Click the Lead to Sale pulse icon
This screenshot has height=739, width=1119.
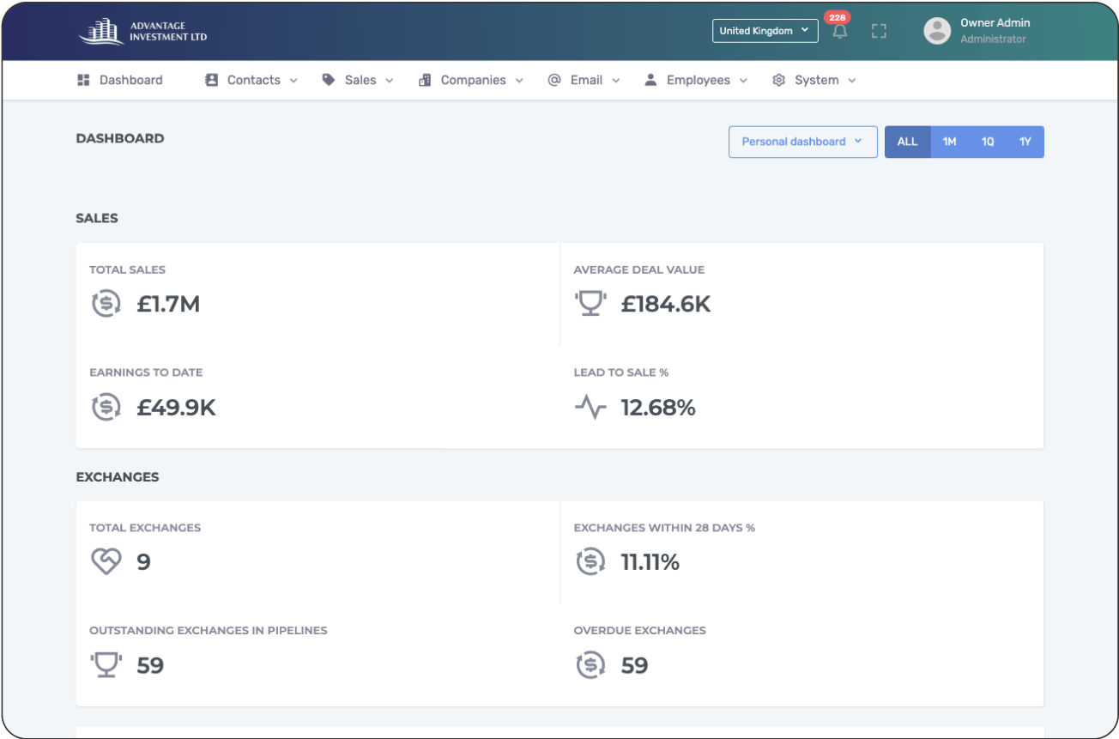(590, 407)
